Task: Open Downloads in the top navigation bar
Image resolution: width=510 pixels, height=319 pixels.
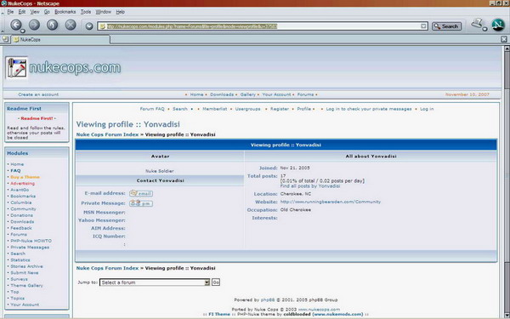Action: coord(222,94)
